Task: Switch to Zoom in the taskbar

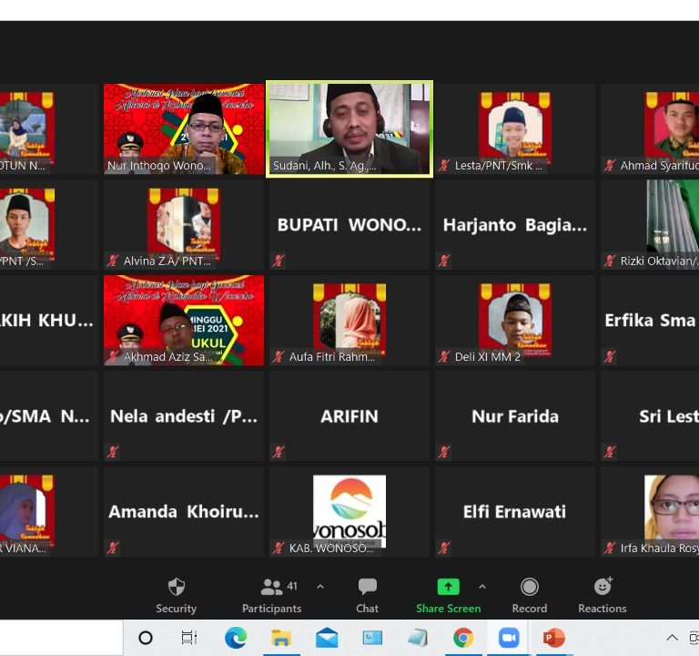Action: coord(509,638)
